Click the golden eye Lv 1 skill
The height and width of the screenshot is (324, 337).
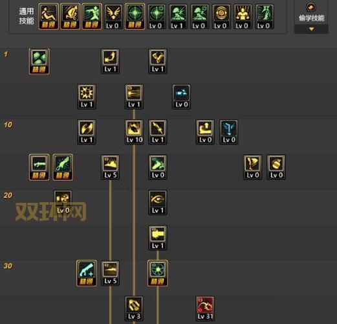point(158,202)
